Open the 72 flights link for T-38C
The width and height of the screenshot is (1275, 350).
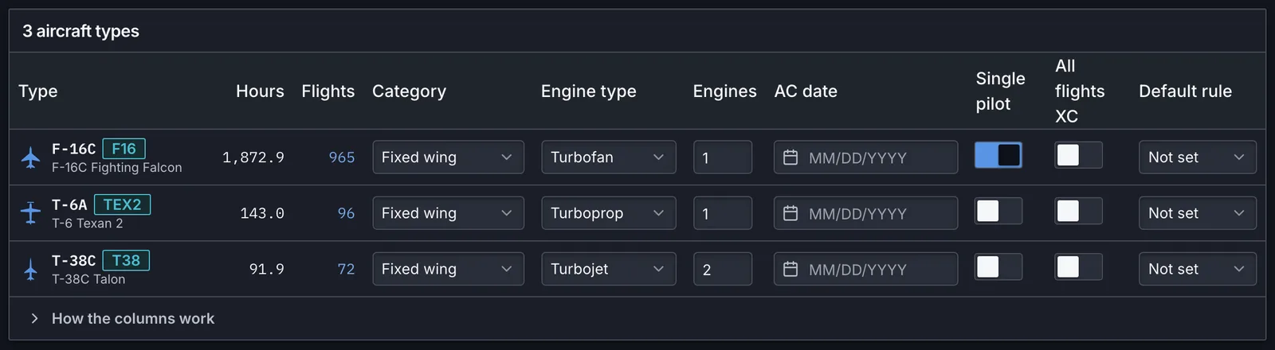coord(346,270)
